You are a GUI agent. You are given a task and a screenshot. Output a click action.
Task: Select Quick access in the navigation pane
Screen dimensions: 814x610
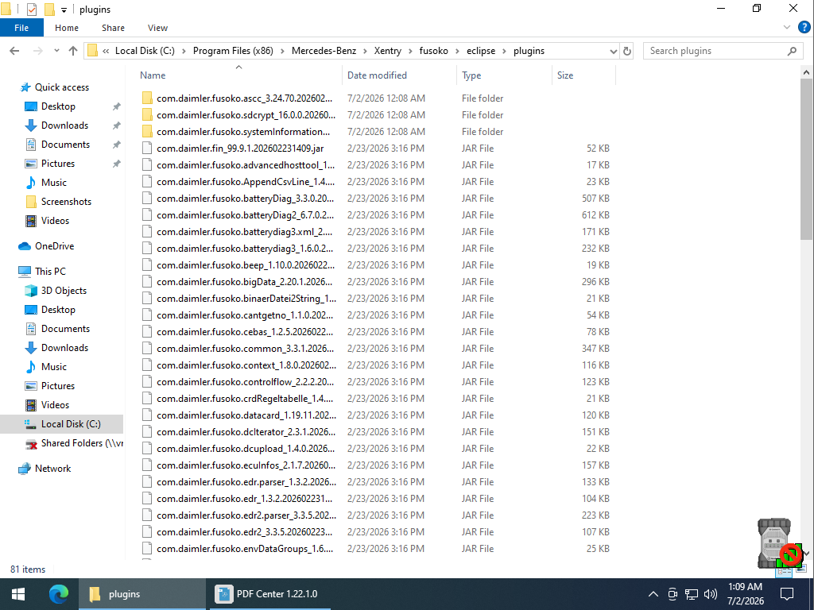[x=61, y=87]
